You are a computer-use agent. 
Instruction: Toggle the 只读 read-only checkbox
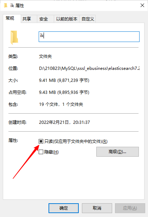pos(41,141)
